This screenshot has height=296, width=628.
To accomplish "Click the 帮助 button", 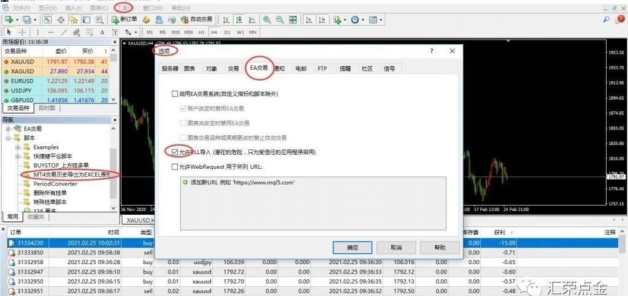I will (440, 247).
